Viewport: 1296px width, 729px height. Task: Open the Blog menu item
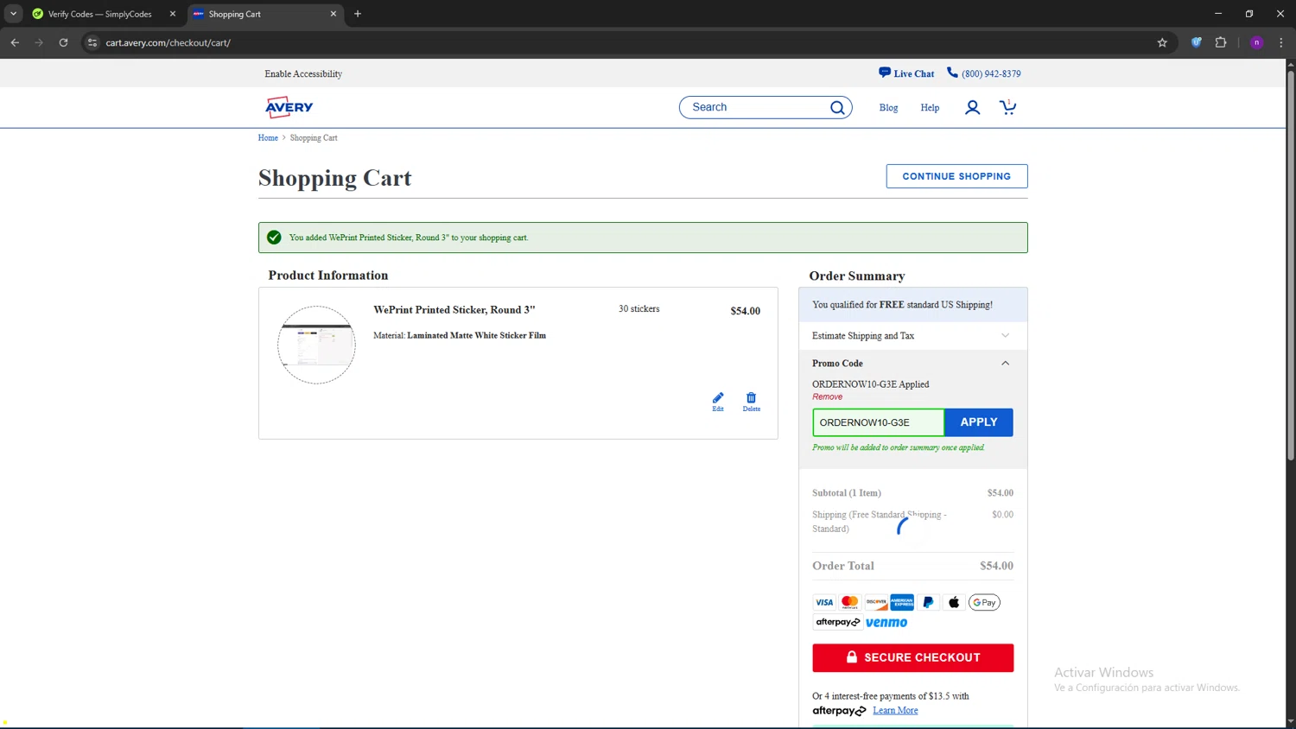pos(888,108)
